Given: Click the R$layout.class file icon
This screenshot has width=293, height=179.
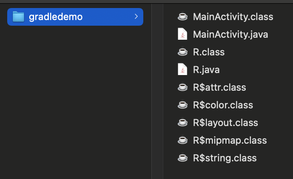Looking at the screenshot, I should 183,123.
